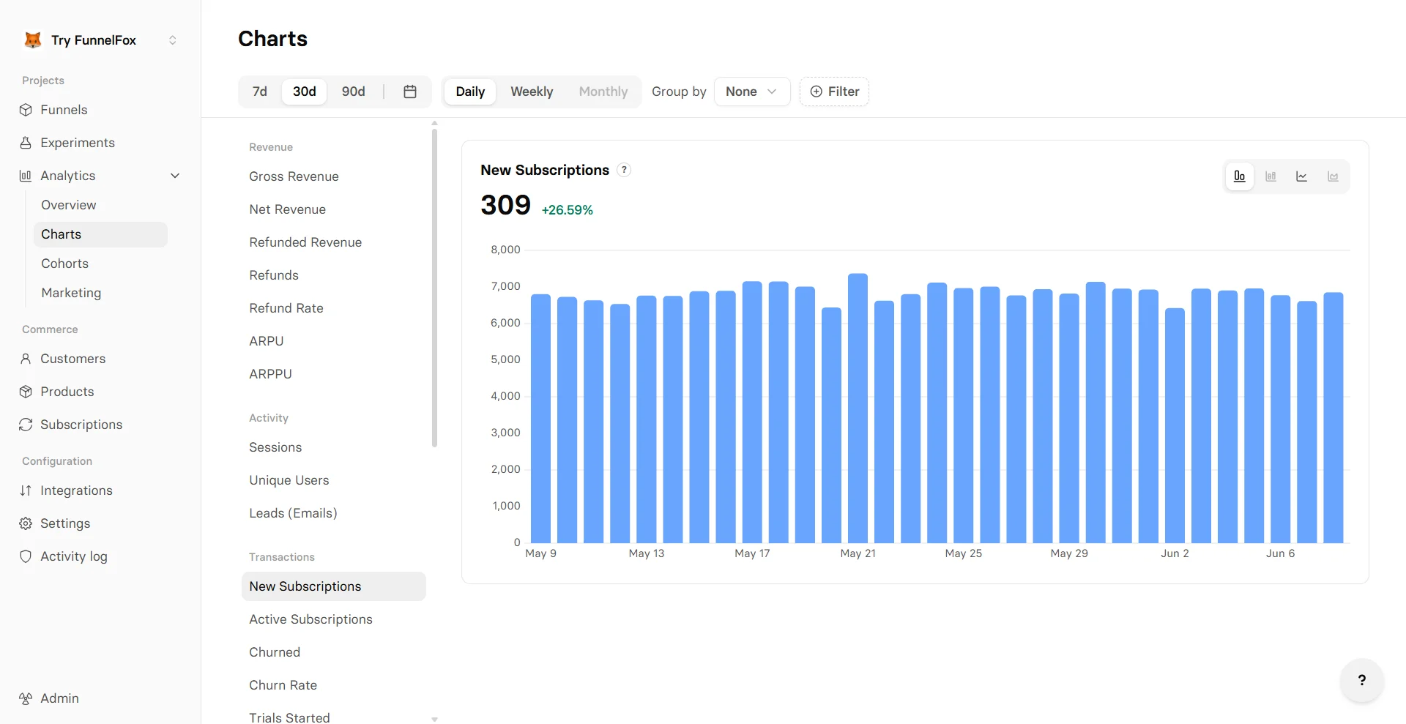Open the Integrations link

[x=77, y=490]
